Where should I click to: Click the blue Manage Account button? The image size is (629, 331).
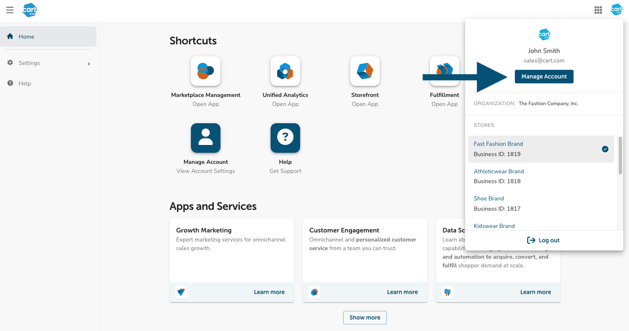click(x=544, y=76)
